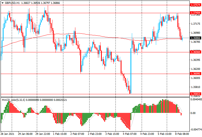Click the MACD scale value -0.004774
The image size is (202, 137).
tap(196, 129)
